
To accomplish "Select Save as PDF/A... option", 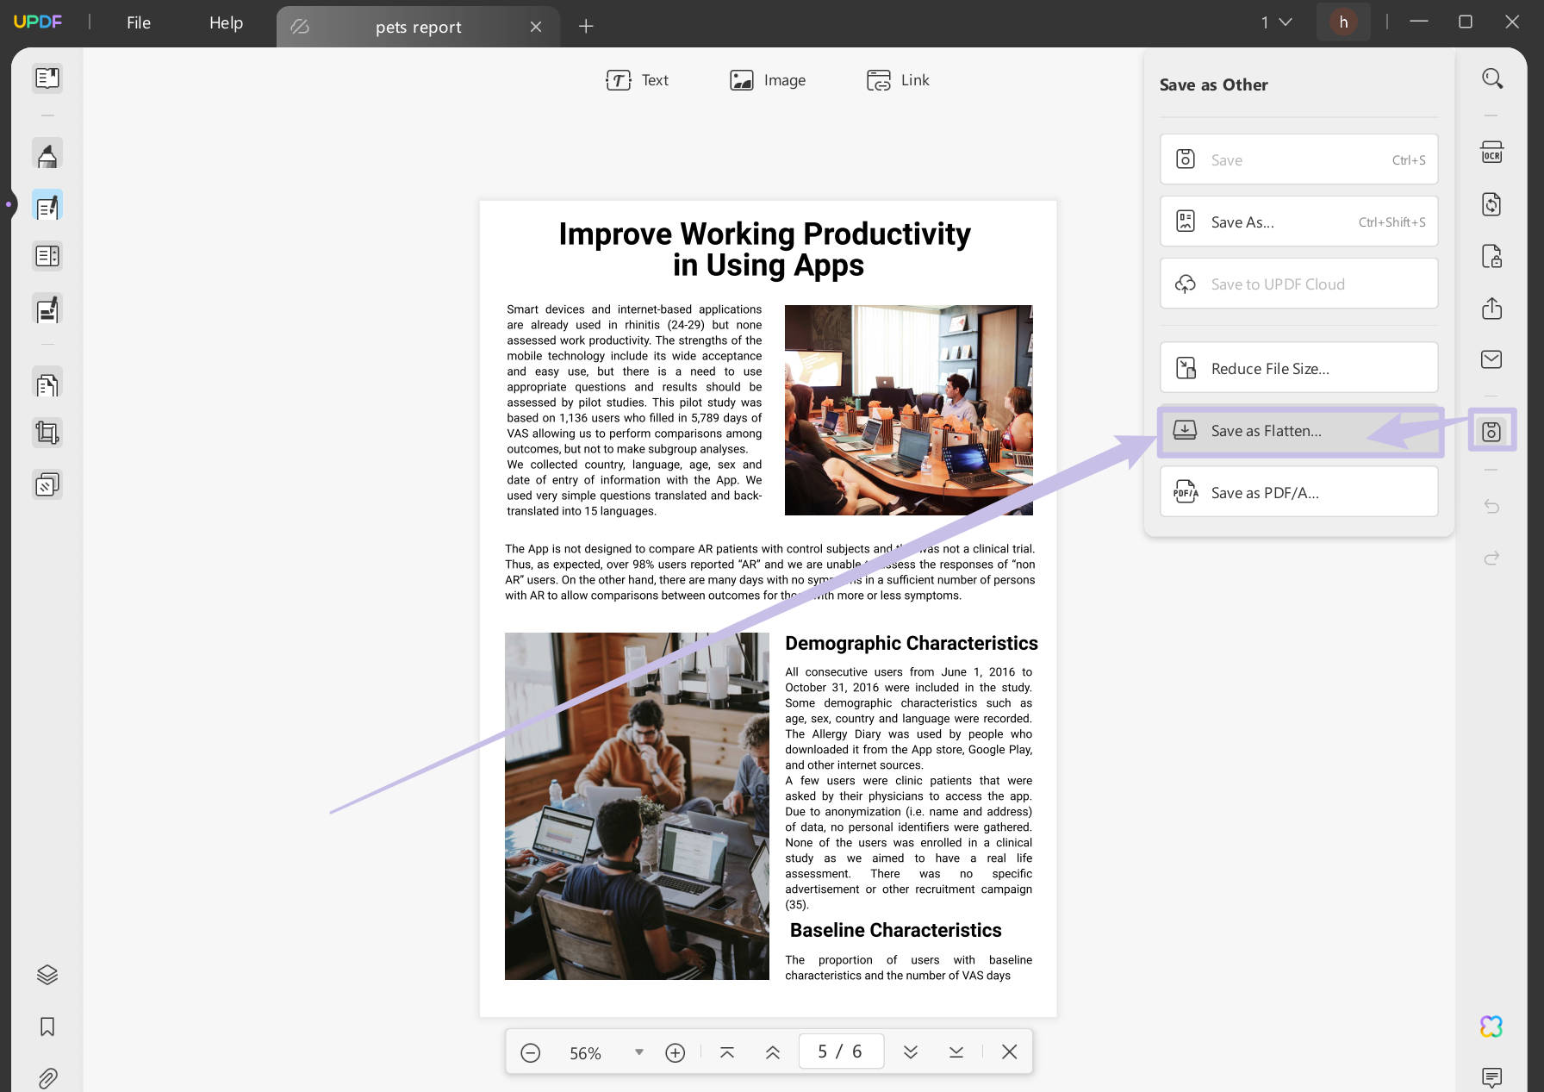I will [1298, 492].
